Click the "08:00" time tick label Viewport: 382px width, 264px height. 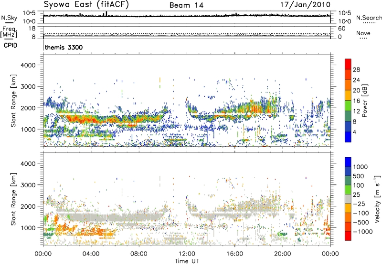pos(139,254)
